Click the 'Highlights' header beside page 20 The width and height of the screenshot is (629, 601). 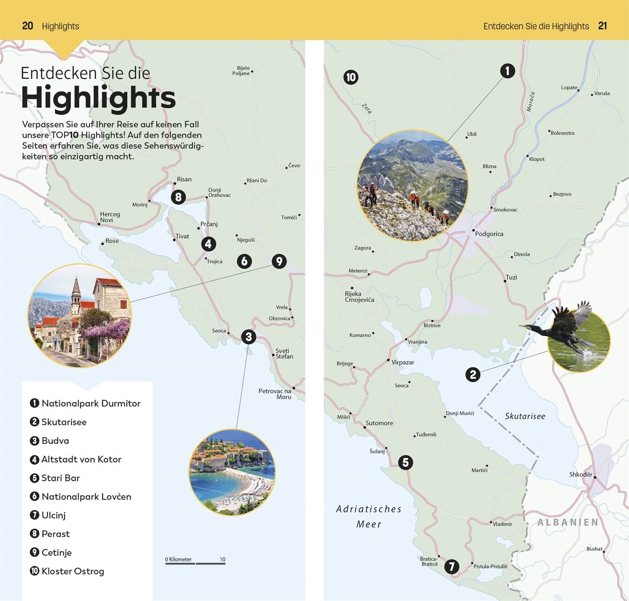[61, 26]
